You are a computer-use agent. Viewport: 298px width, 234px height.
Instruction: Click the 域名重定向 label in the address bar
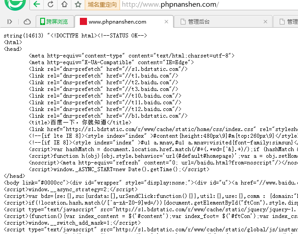(x=102, y=4)
